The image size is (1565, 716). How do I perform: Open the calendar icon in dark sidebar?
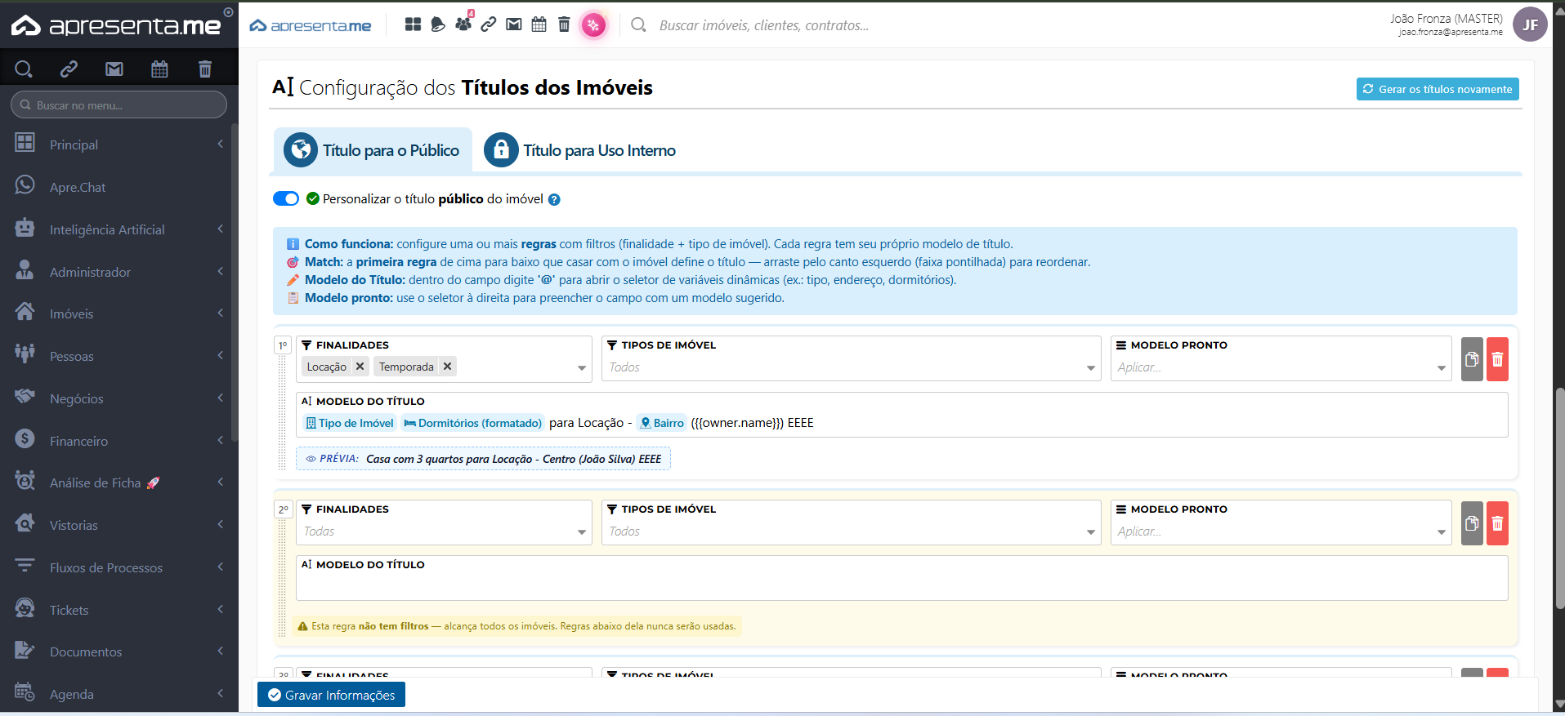pos(159,69)
